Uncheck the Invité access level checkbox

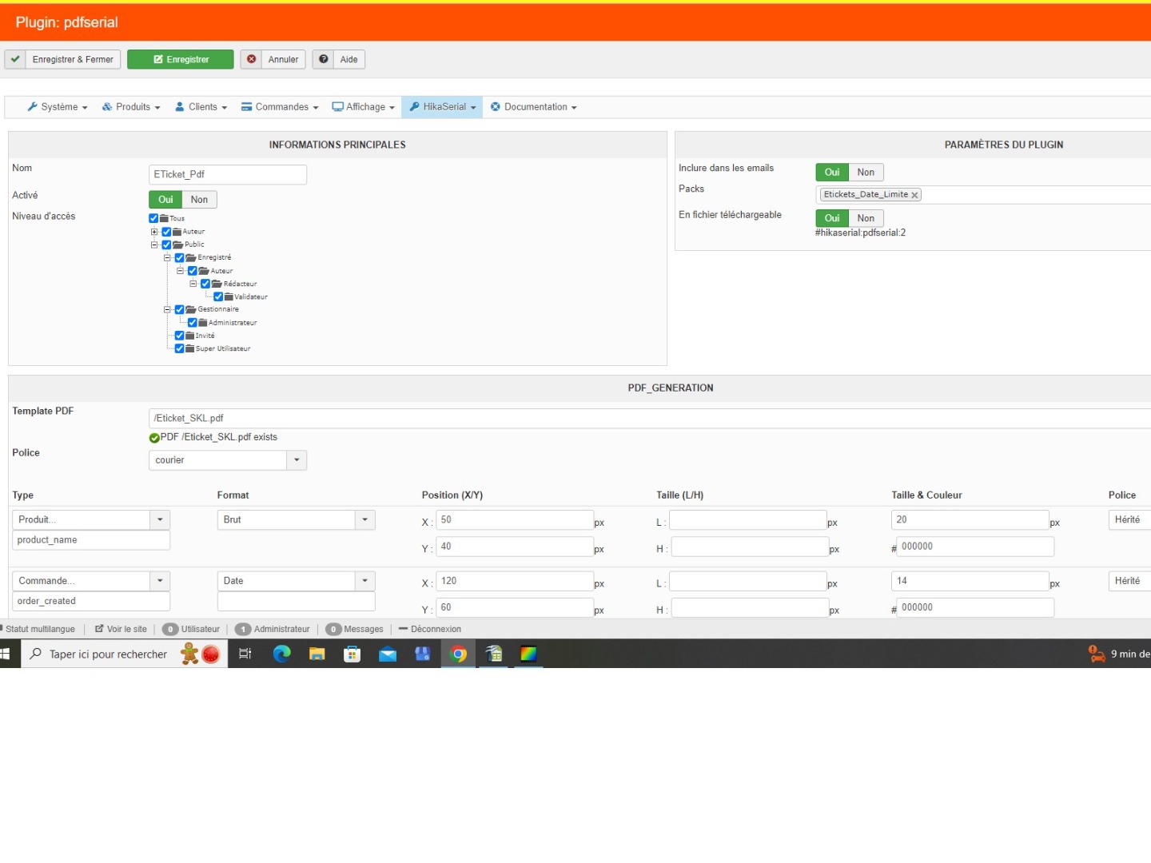tap(179, 336)
